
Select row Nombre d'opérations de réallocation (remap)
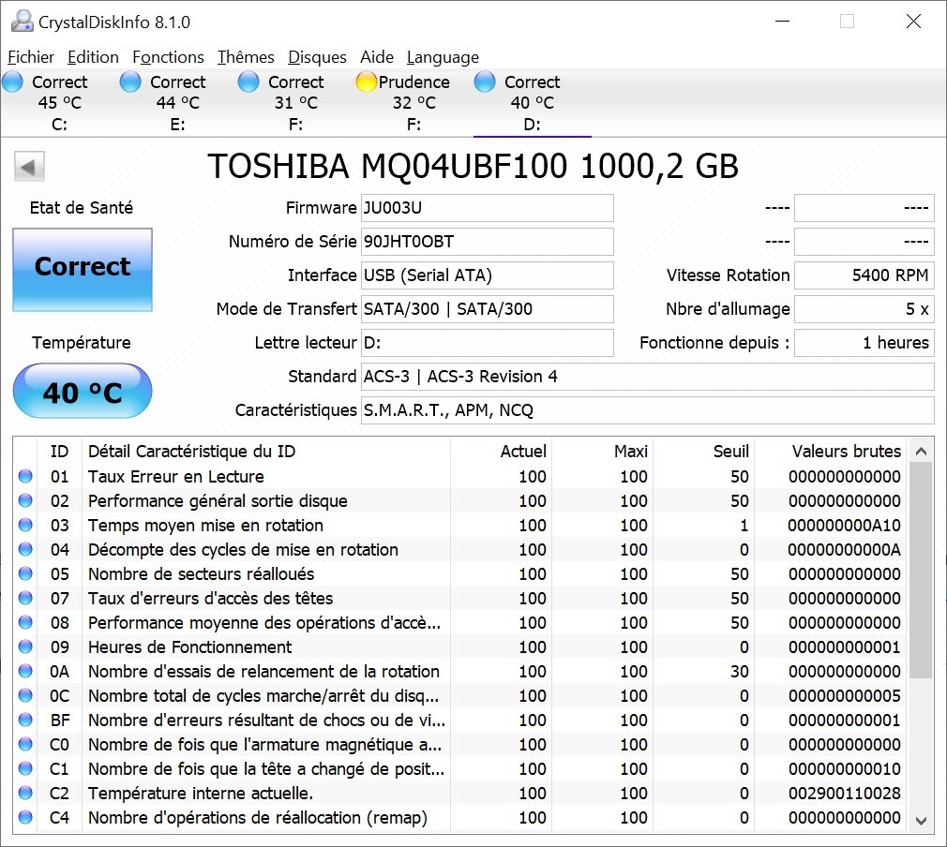(459, 817)
